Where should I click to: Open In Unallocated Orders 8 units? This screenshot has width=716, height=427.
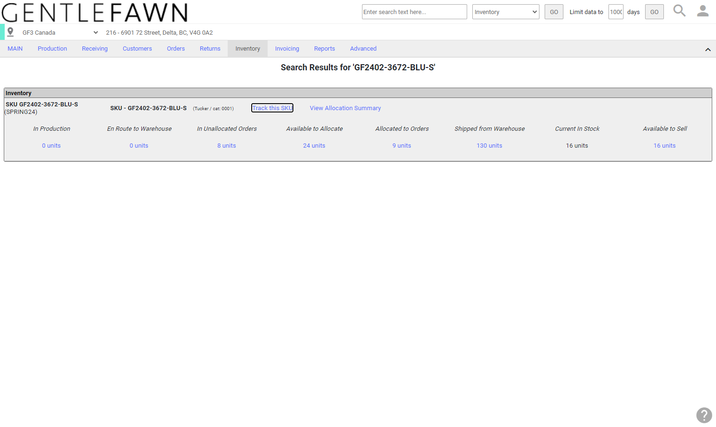click(x=227, y=146)
